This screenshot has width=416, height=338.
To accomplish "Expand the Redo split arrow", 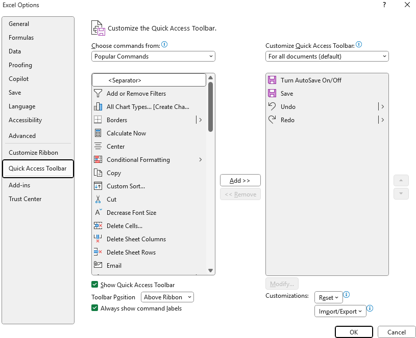I will tap(382, 120).
